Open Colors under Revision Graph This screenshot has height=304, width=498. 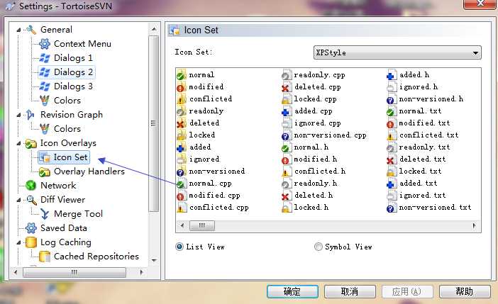[67, 129]
